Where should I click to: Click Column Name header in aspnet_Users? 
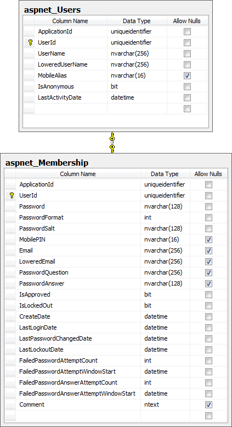tap(70, 21)
